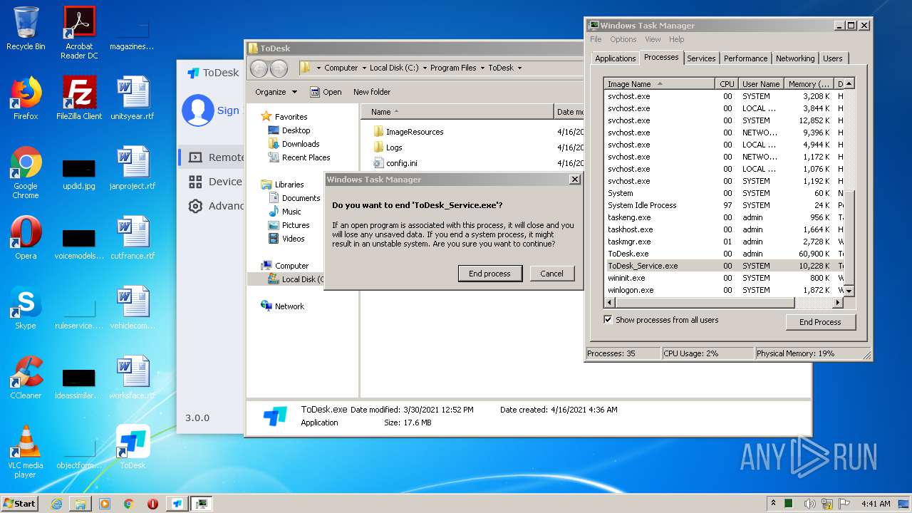Open Task Manager File menu
This screenshot has width=912, height=513.
(x=596, y=39)
